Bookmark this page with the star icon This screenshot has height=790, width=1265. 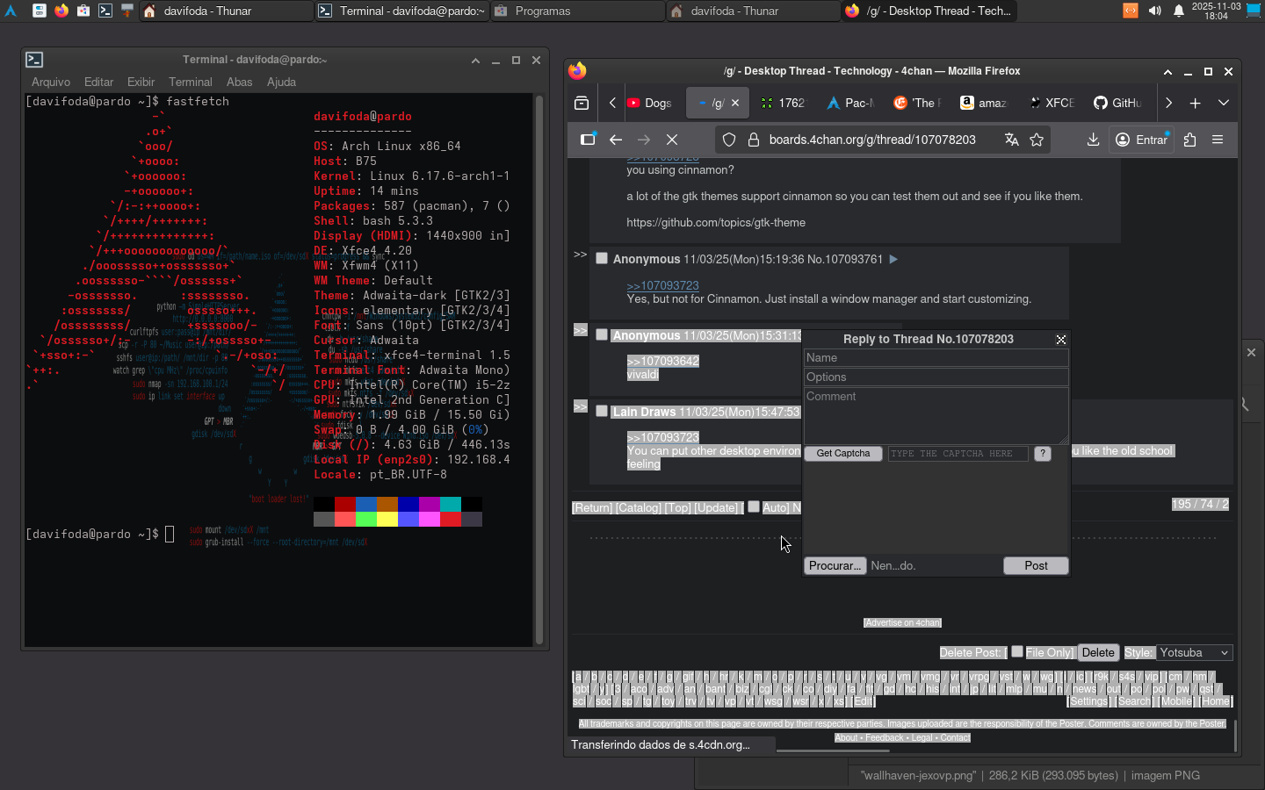[1037, 140]
